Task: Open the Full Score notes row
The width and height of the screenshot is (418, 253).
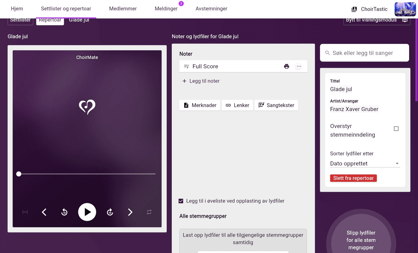Action: [243, 66]
